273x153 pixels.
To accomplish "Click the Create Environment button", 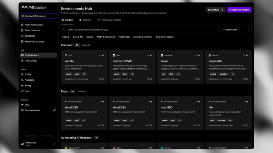I will pos(239,10).
